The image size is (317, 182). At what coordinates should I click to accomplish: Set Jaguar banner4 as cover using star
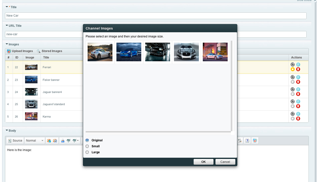(293, 94)
